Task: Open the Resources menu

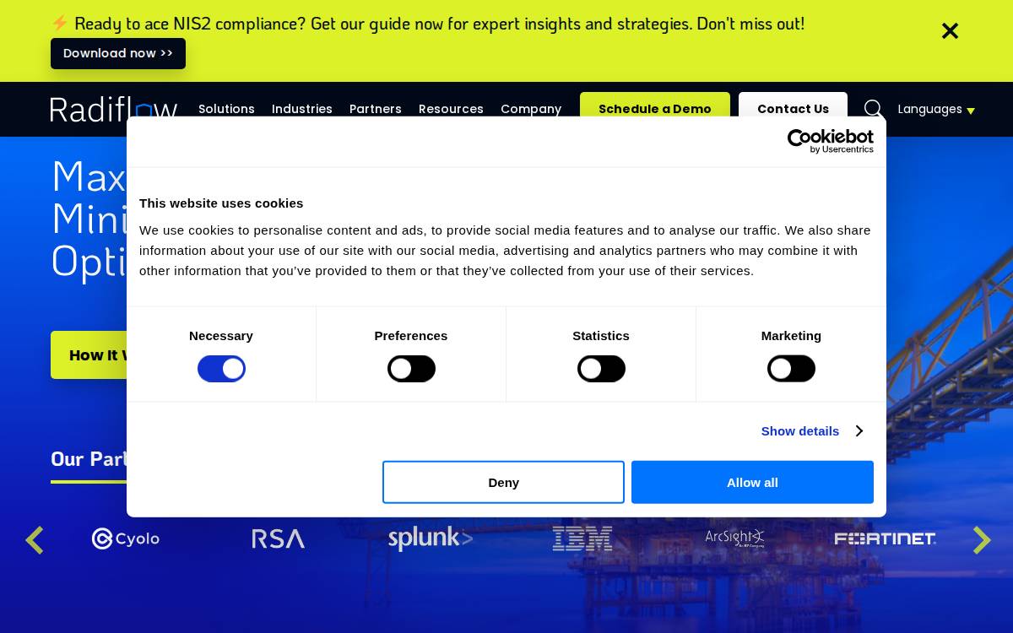Action: (x=451, y=109)
